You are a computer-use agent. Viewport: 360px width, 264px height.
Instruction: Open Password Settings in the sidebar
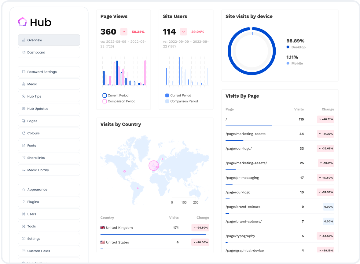pos(49,72)
